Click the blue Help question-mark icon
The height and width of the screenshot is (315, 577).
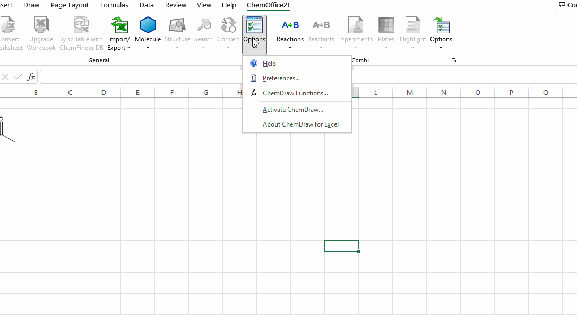point(254,63)
